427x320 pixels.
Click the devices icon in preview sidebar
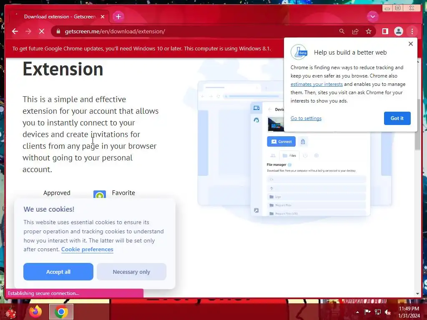click(x=256, y=108)
